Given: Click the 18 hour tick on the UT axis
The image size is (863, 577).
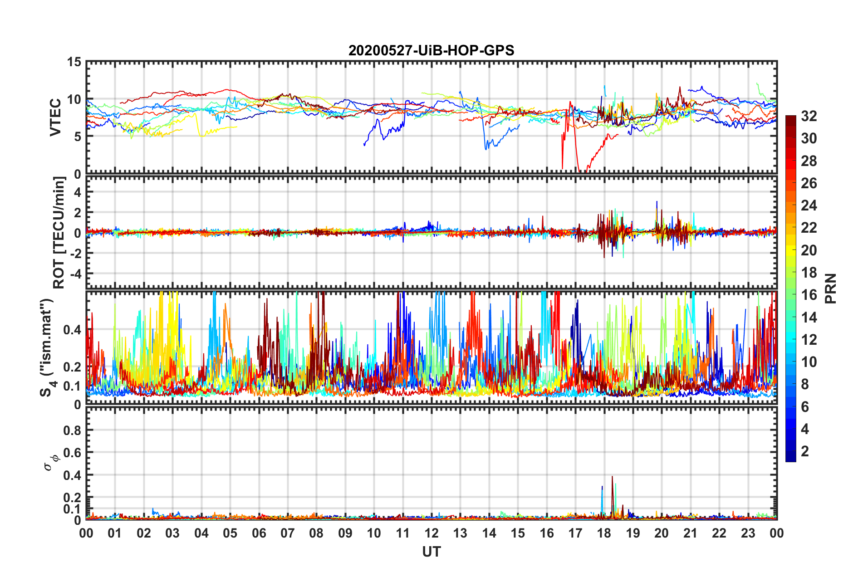Looking at the screenshot, I should [x=604, y=533].
